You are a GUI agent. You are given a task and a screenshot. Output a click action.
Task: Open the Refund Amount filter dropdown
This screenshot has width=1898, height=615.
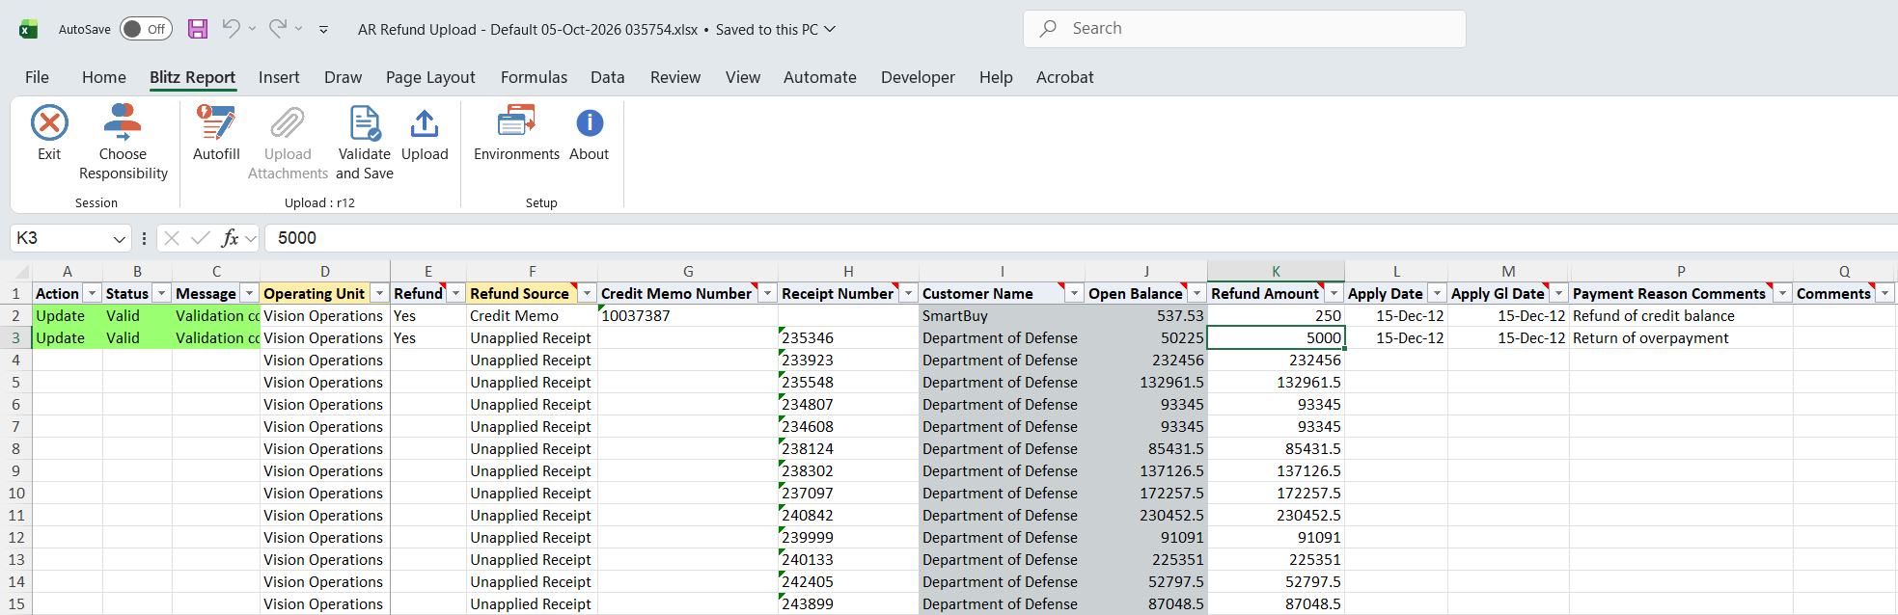point(1334,293)
